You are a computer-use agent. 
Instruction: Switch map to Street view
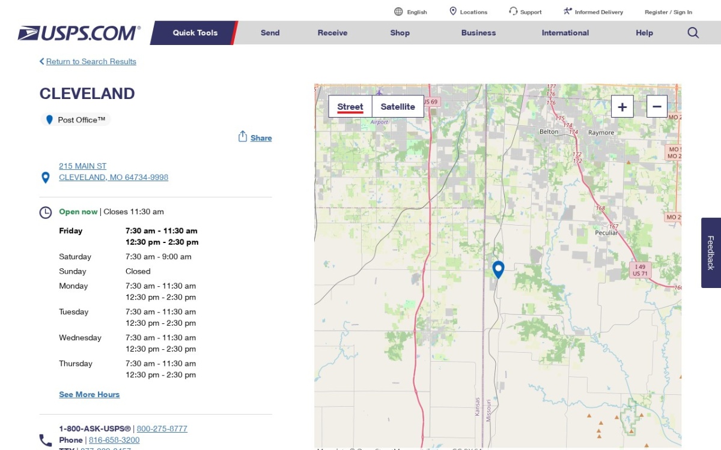pos(350,107)
